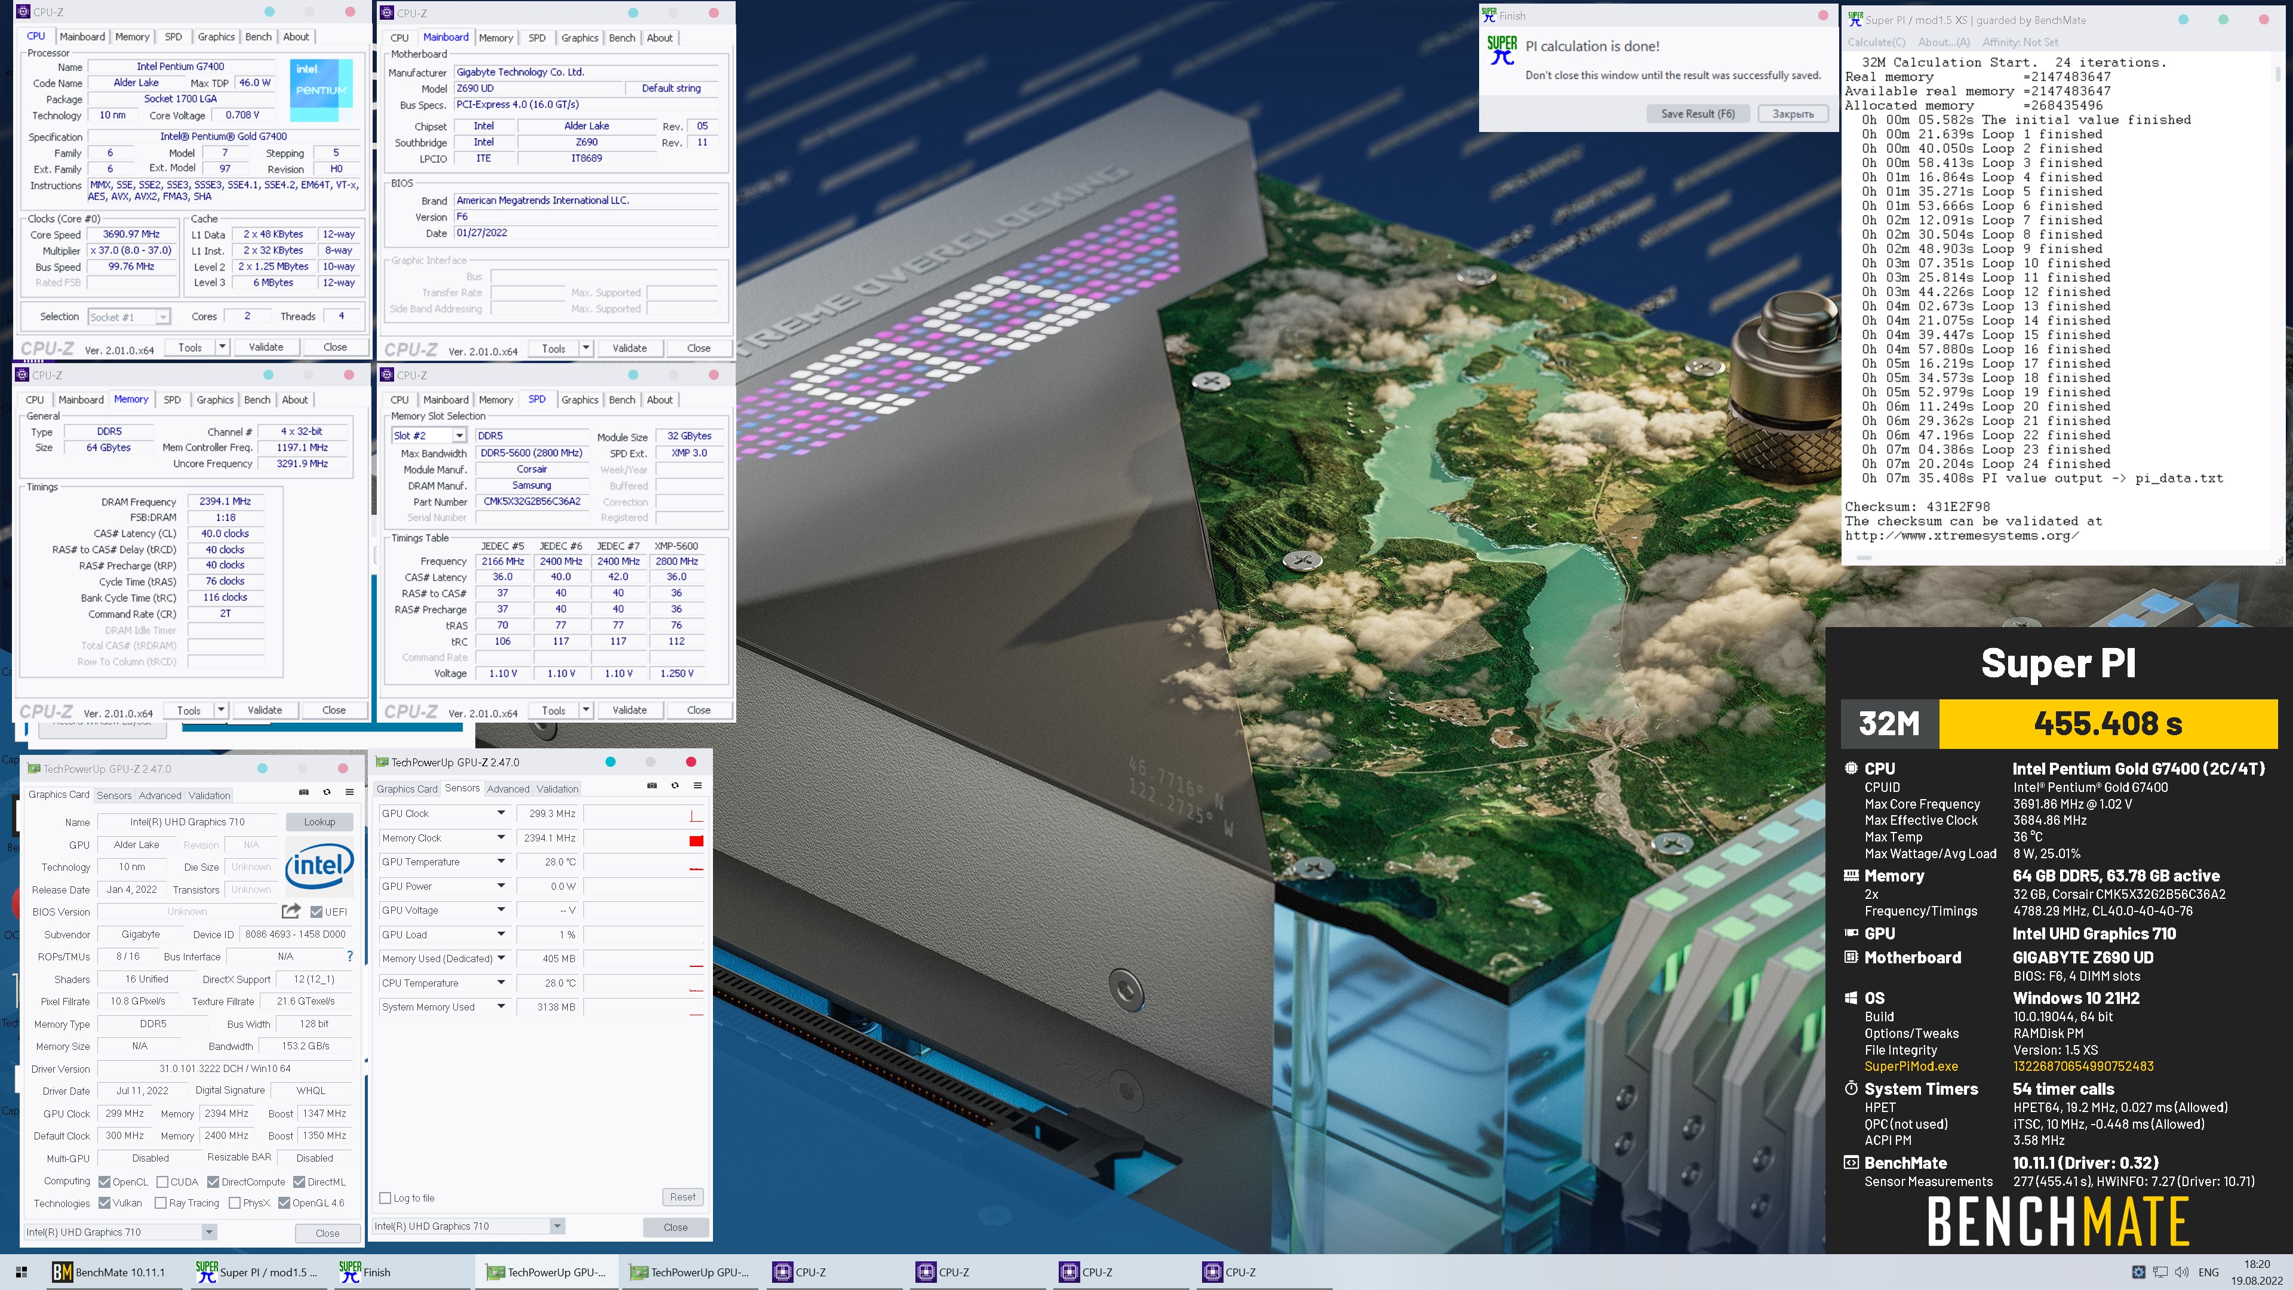The height and width of the screenshot is (1290, 2293).
Task: Click CPU-Z title icon of Mainboard window
Action: [x=387, y=13]
